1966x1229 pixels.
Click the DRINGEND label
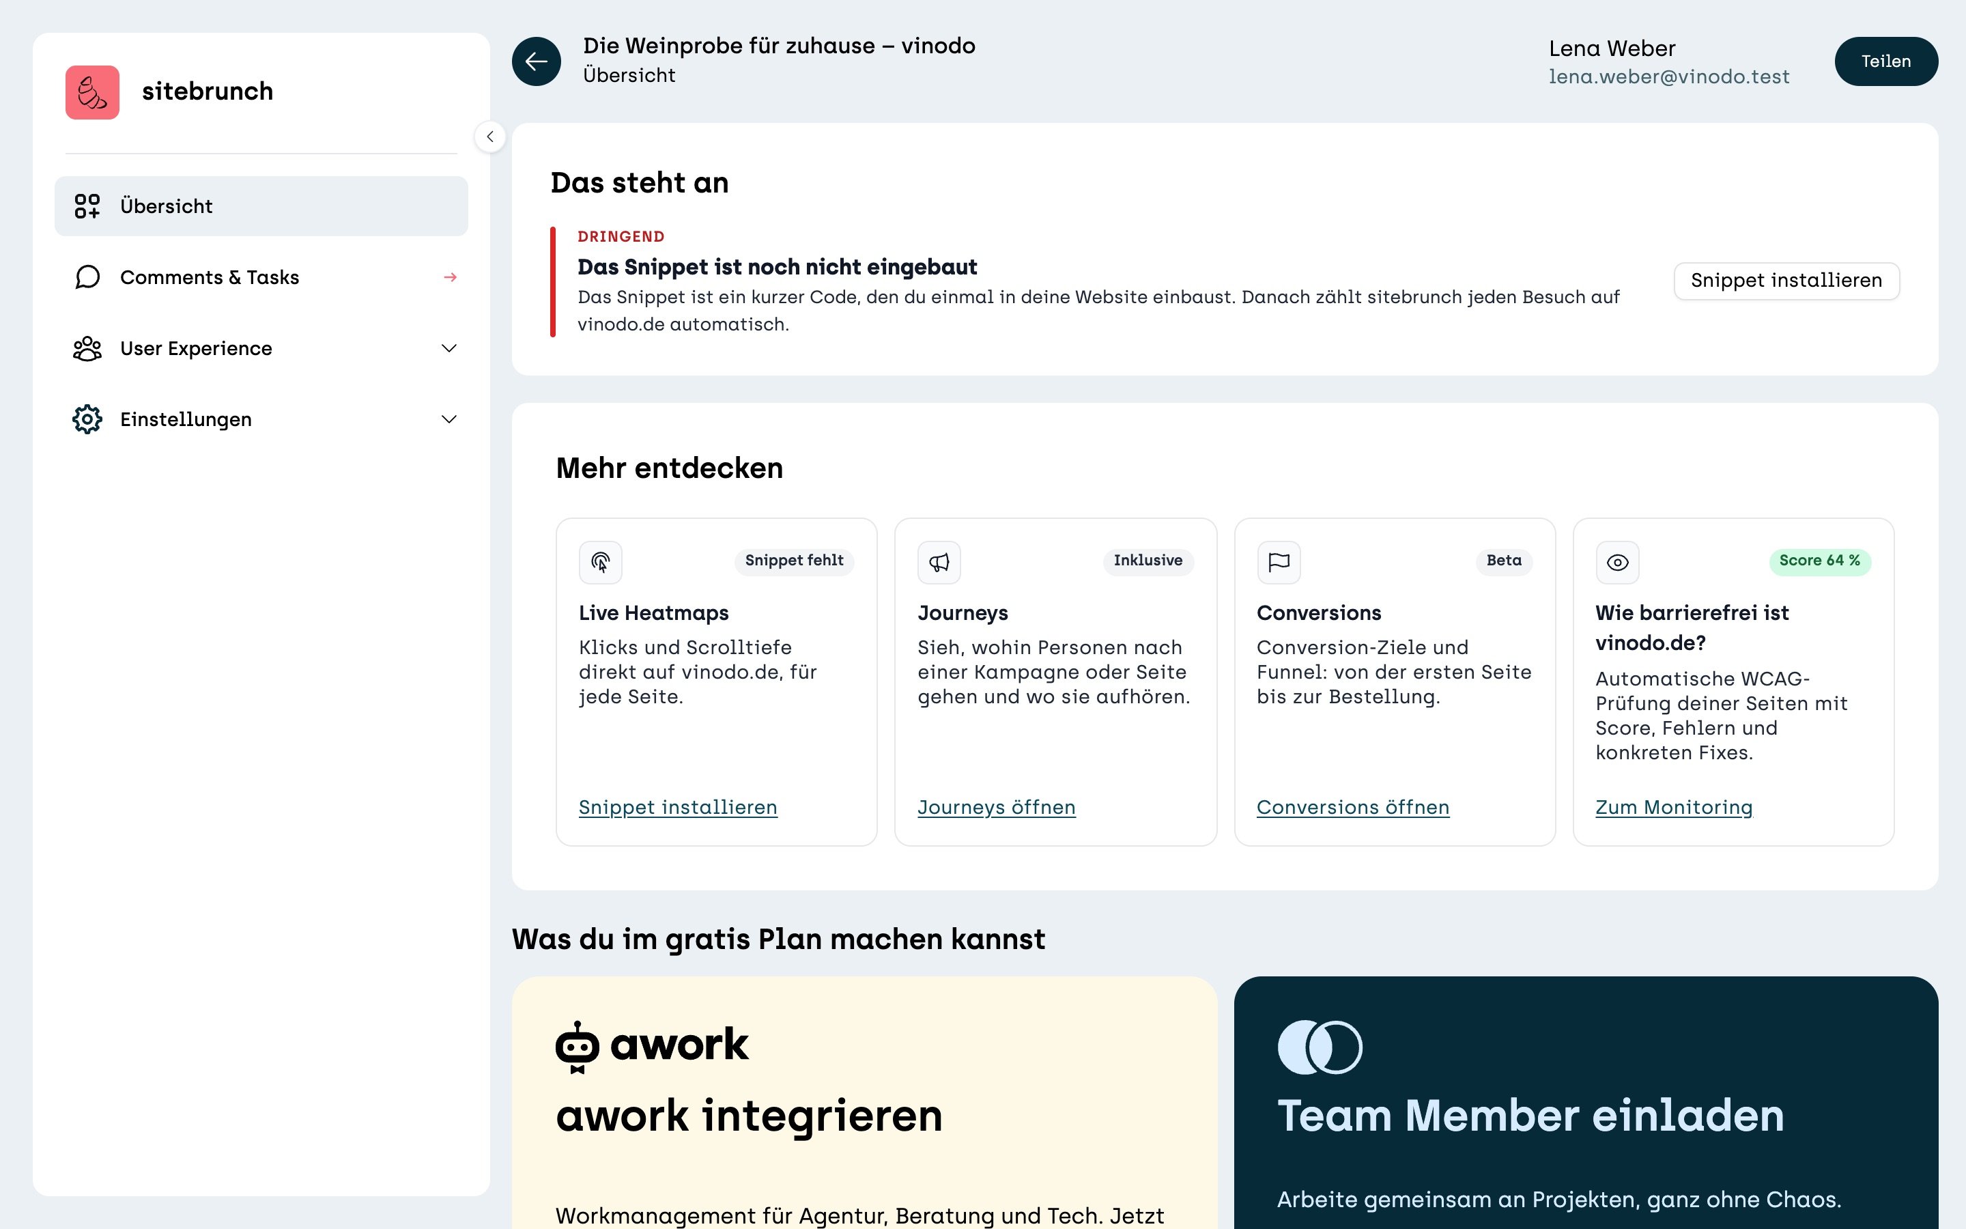621,236
